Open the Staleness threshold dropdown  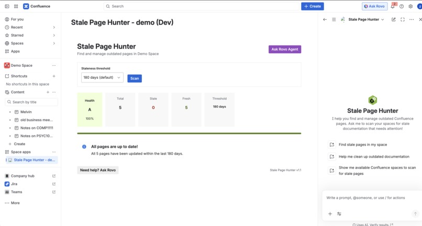[102, 78]
